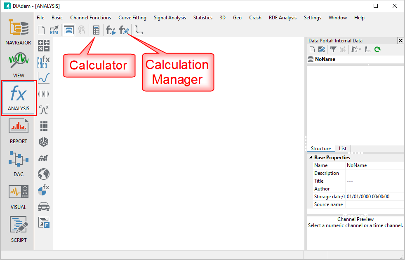The width and height of the screenshot is (405, 260).
Task: Click the blank page icon in Data Portal toolbar
Action: [x=312, y=49]
